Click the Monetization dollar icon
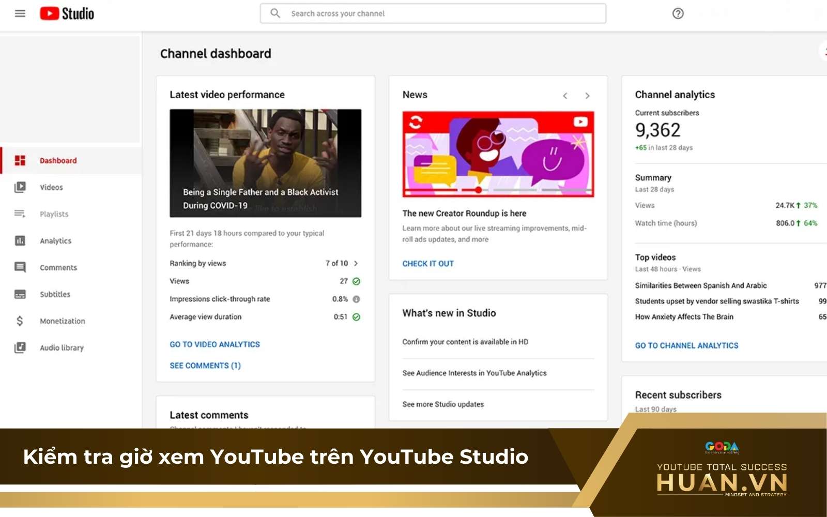The height and width of the screenshot is (517, 827). click(20, 321)
